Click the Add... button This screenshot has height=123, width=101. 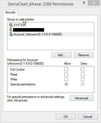point(62,55)
